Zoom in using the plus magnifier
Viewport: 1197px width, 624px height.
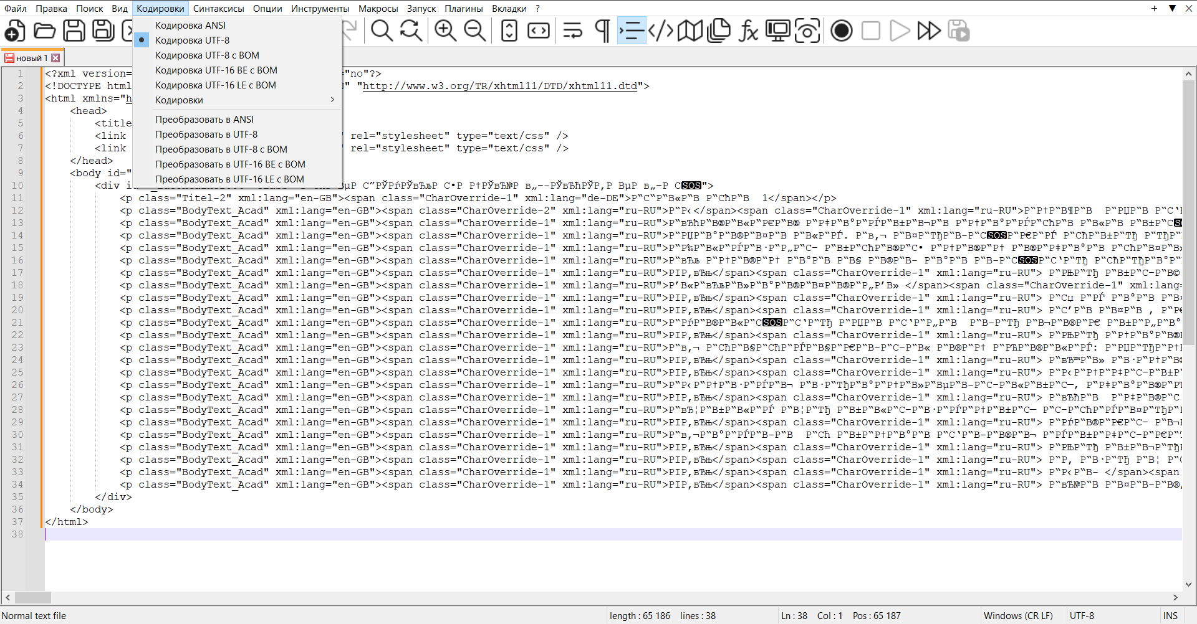tap(445, 31)
